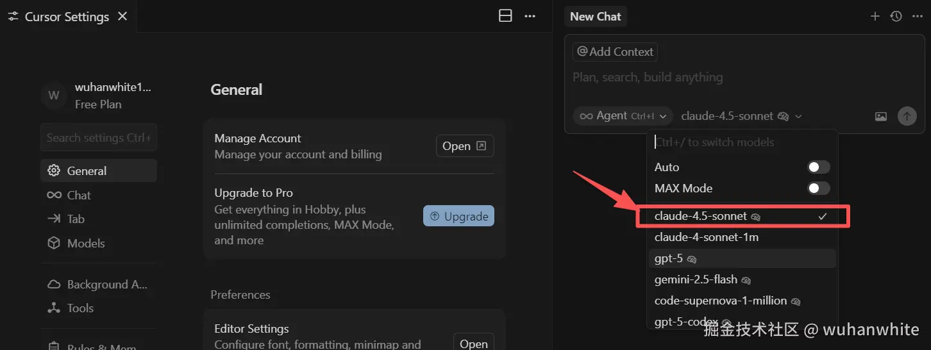Click the Manage Account heading

point(257,138)
